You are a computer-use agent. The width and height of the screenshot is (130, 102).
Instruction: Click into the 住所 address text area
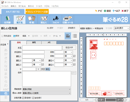[x=47, y=79]
